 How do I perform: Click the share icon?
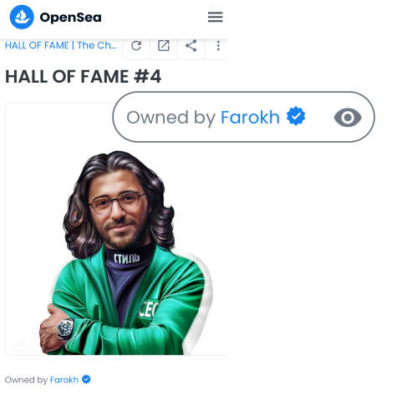(191, 46)
